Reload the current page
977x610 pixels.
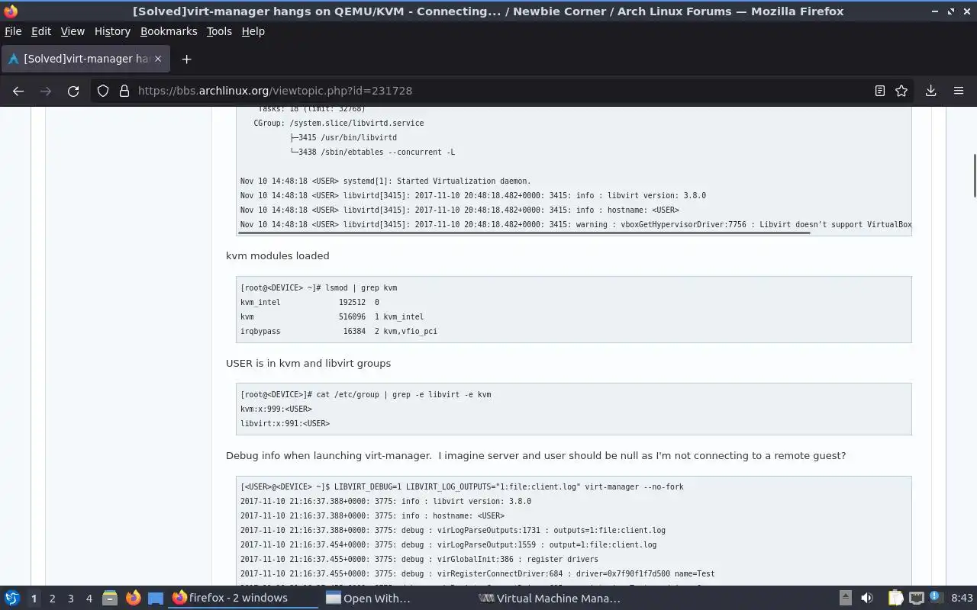coord(73,91)
